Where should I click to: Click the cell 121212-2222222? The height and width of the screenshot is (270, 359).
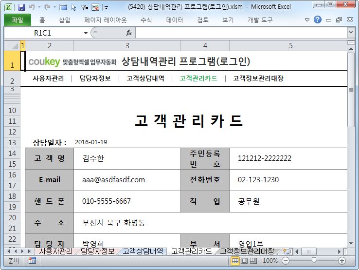tap(288, 158)
